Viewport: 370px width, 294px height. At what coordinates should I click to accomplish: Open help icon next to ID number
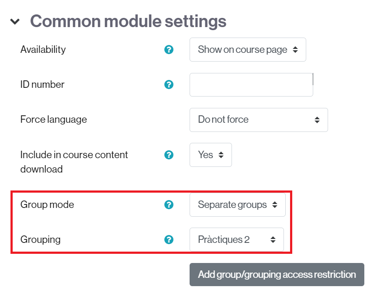pos(169,84)
